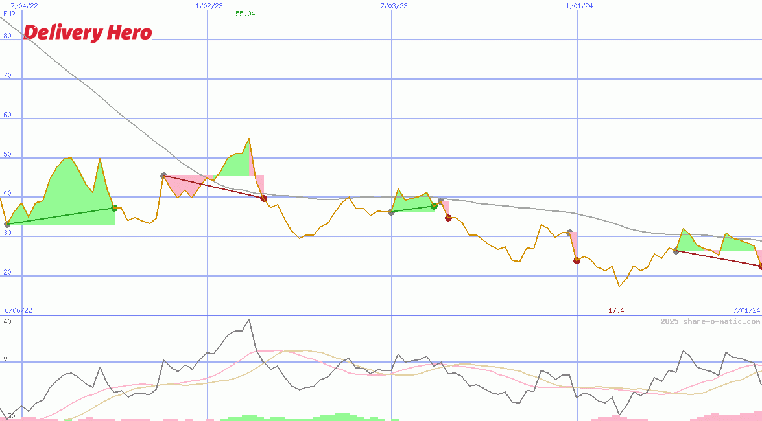Click the 40 label on indicator panel

7,321
